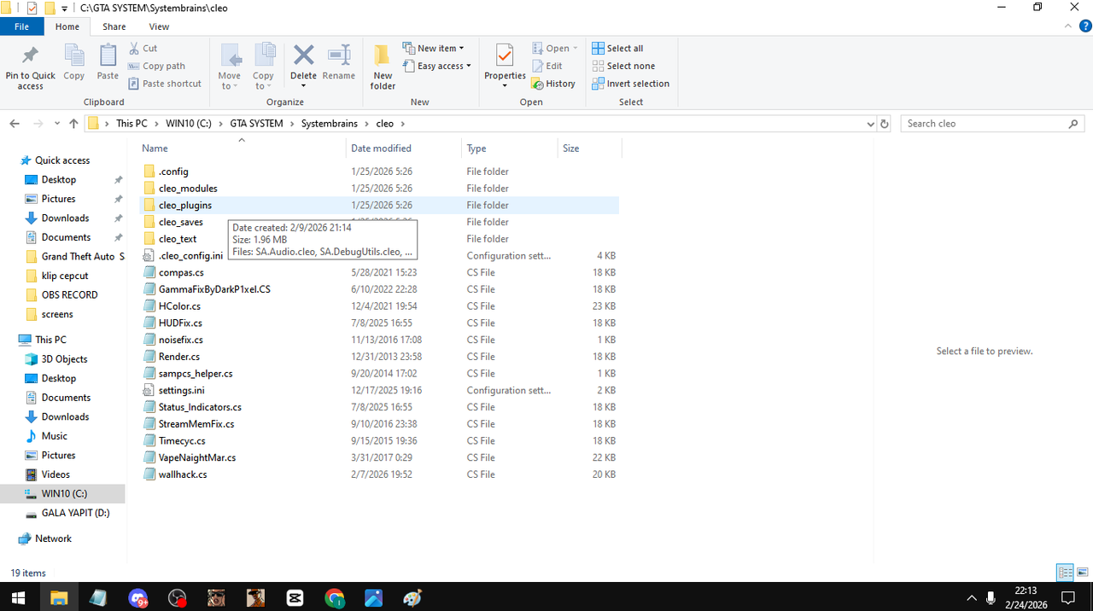Image resolution: width=1093 pixels, height=611 pixels.
Task: Sort by the Type column header
Action: point(510,148)
